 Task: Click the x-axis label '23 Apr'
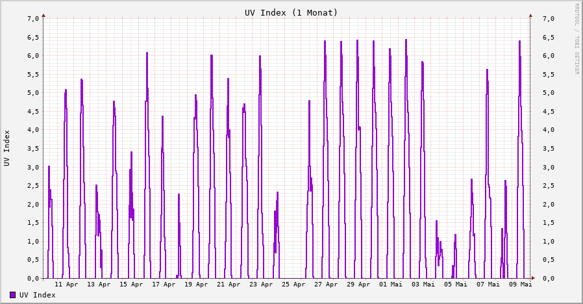pos(261,285)
